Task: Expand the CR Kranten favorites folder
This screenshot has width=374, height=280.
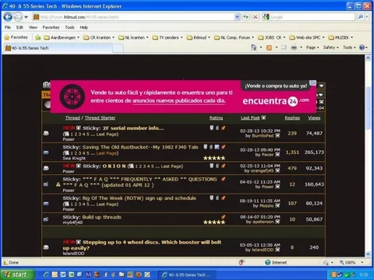Action: (x=99, y=37)
